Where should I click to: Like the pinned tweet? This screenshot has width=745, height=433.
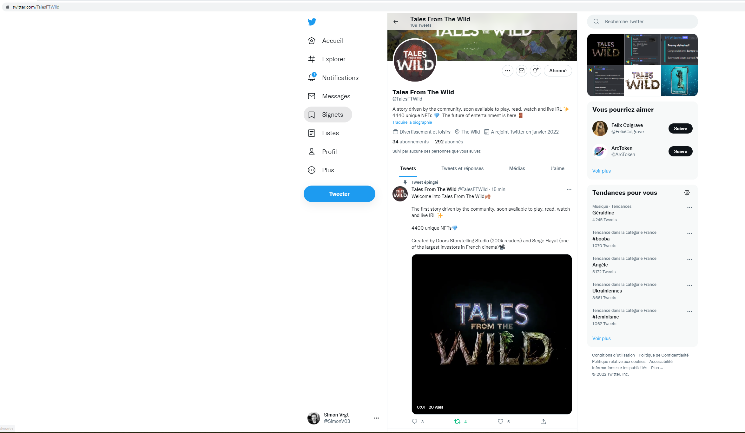click(500, 422)
